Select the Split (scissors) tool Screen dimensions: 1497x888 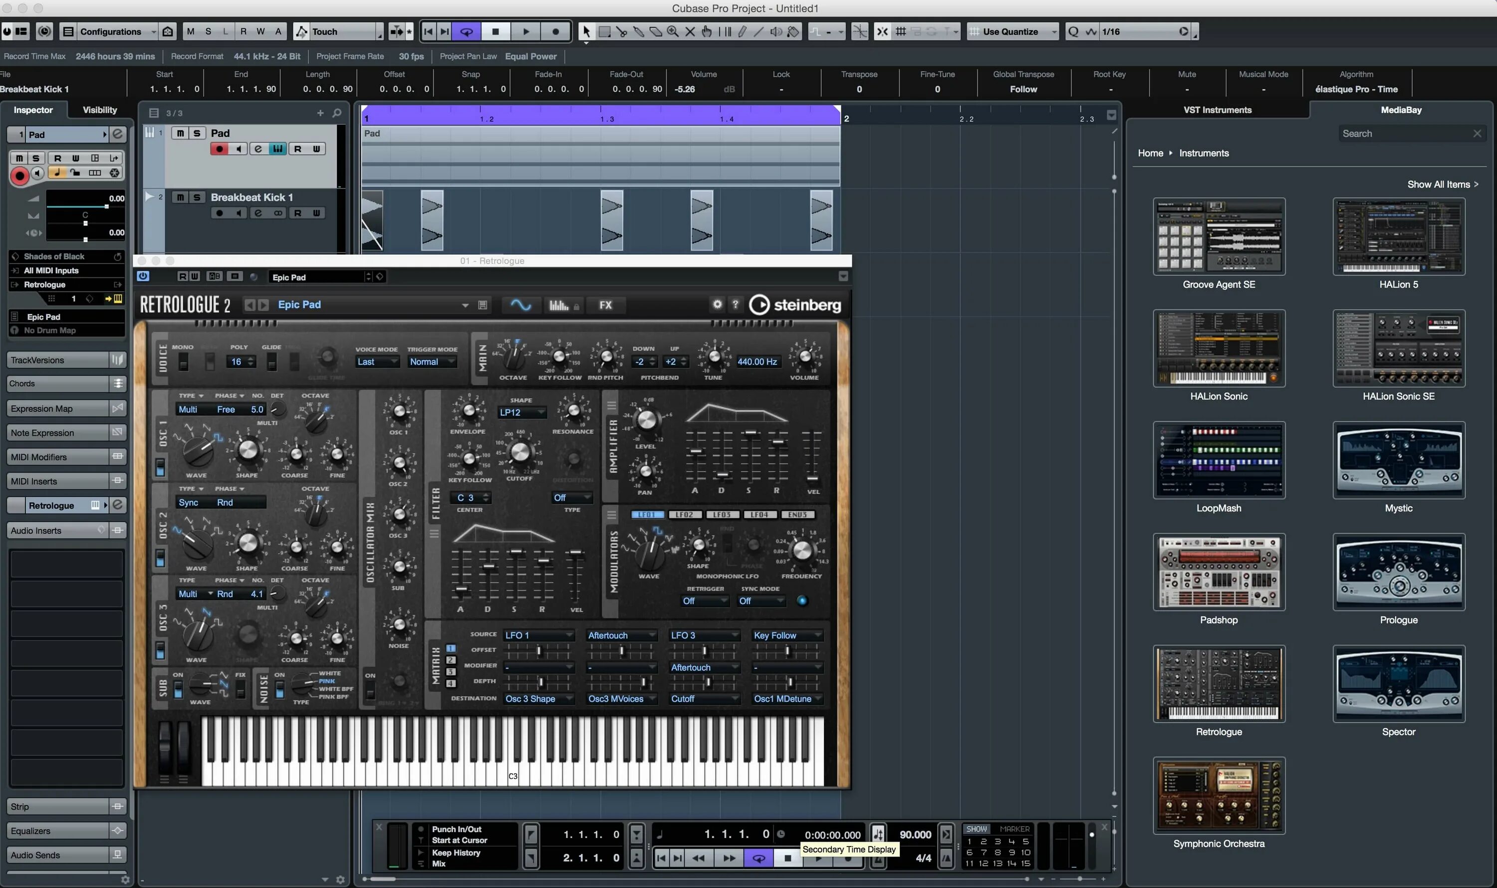[x=621, y=32]
